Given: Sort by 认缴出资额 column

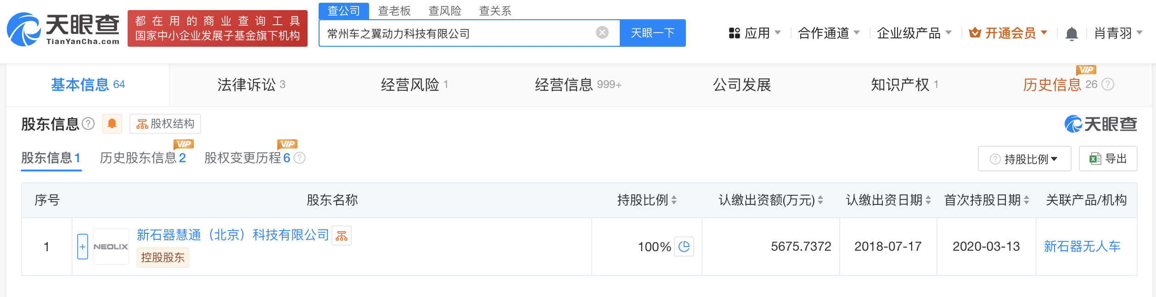Looking at the screenshot, I should (x=820, y=200).
